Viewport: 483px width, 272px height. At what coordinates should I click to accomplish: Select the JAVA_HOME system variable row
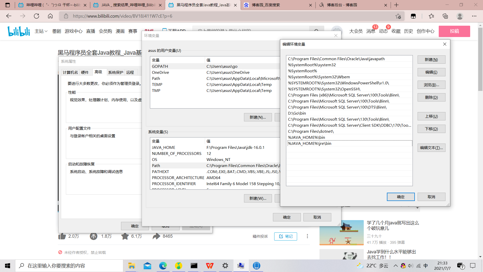tap(164, 148)
